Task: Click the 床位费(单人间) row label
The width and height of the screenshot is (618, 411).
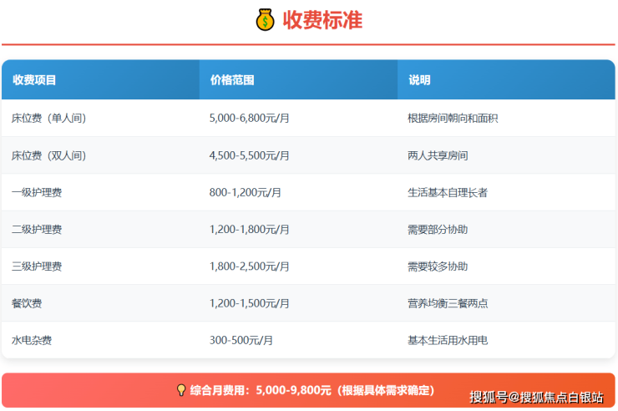Action: (x=48, y=119)
